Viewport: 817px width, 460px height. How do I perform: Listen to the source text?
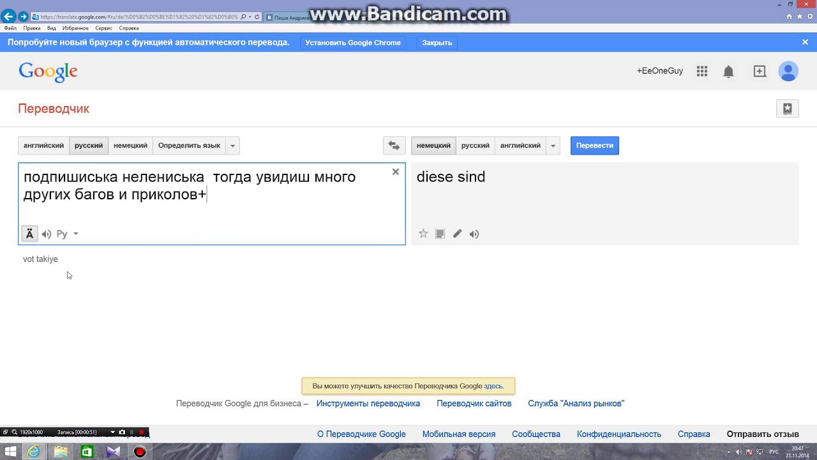point(47,234)
